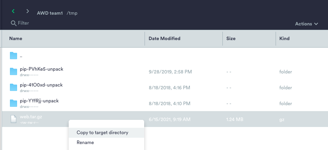The image size is (328, 150).
Task: Open the Actions dropdown menu
Action: click(x=307, y=24)
